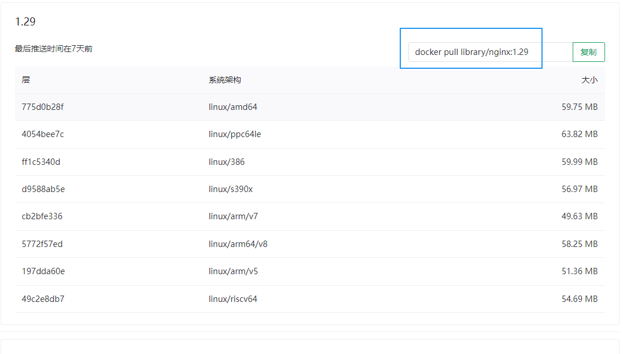The width and height of the screenshot is (623, 354).
Task: Open the 4054bee7c layer digest
Action: [42, 134]
